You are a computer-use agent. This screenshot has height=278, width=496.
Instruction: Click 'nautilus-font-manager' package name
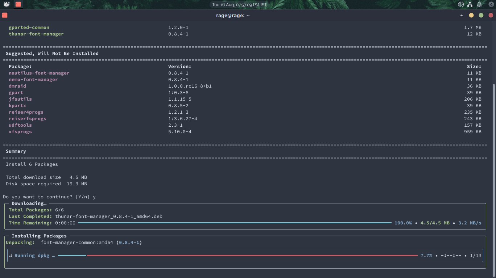tap(39, 73)
